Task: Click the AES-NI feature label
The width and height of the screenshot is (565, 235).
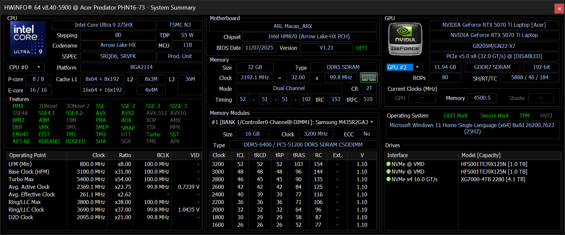Action: [x=21, y=142]
